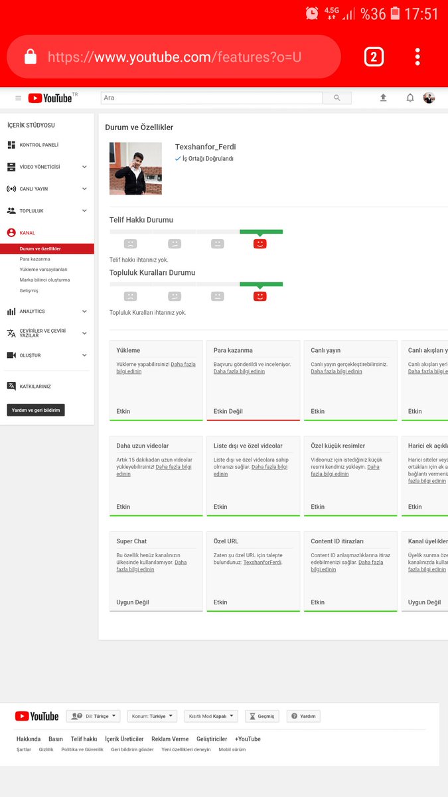The image size is (448, 797).
Task: Click the Yardım footer button
Action: pos(303,717)
